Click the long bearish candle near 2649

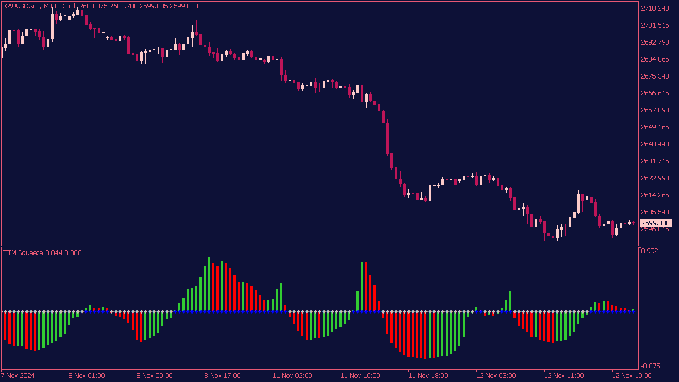click(x=388, y=138)
